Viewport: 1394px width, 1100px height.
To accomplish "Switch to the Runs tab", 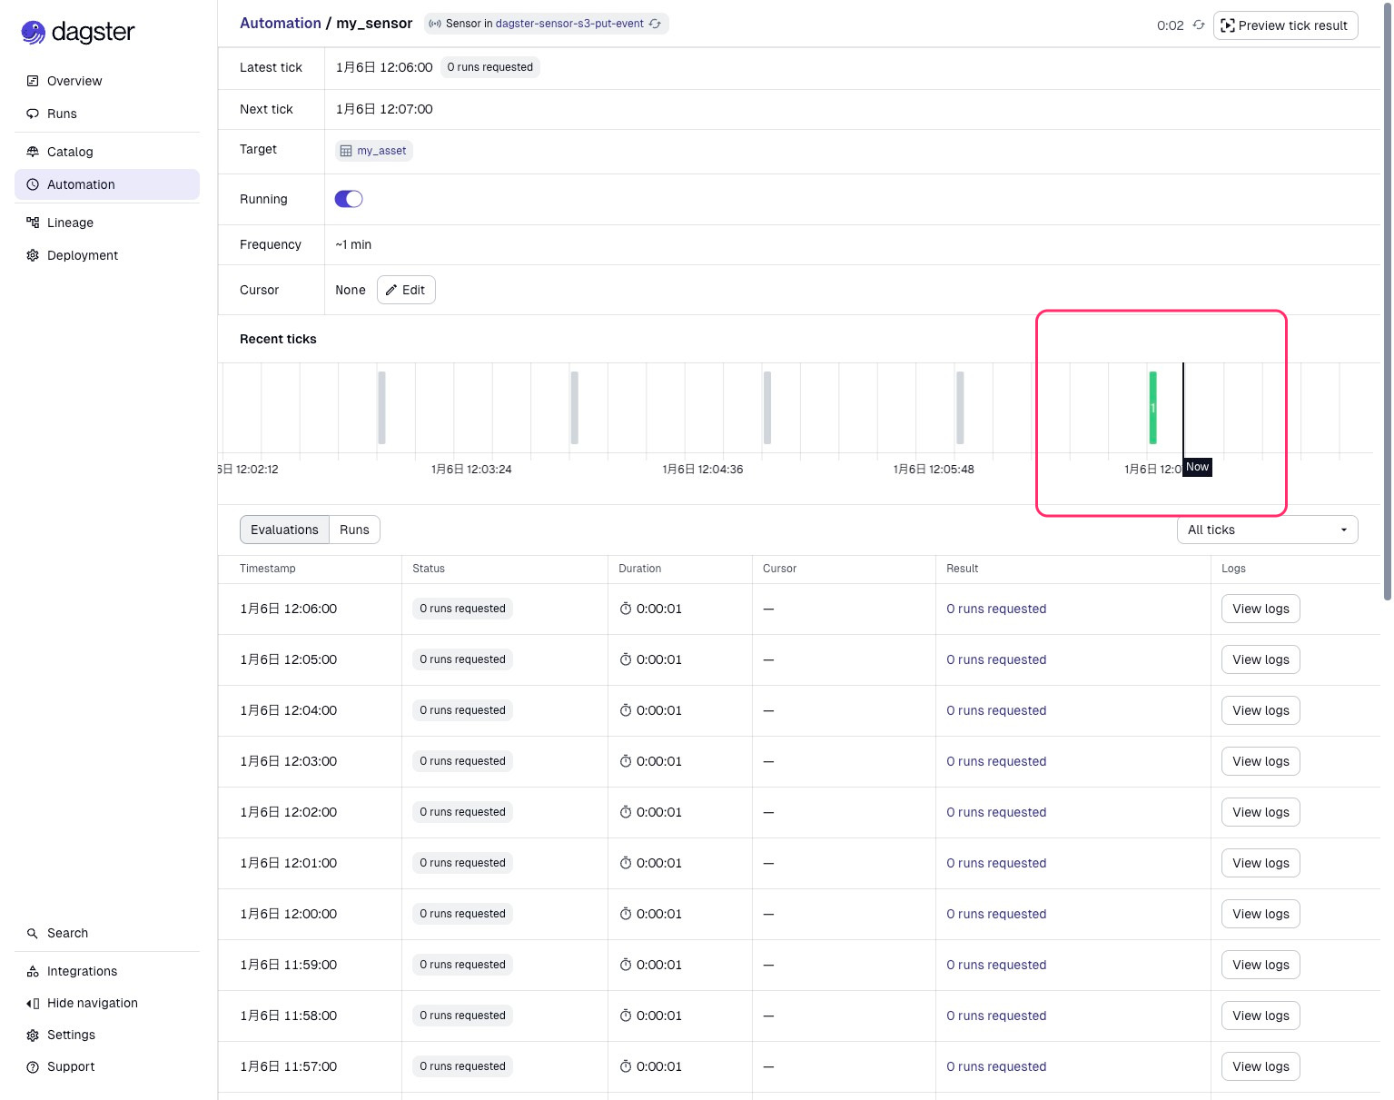I will [354, 530].
